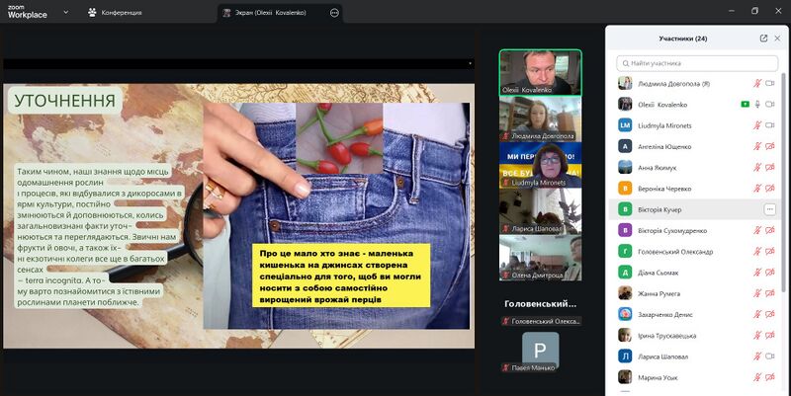Viewport: 791px width, 396px height.
Task: Expand the dropdown arrow above shared screen
Action: pos(470,63)
